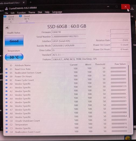Minimize the CrystalDiskInfo window
The height and width of the screenshot is (141, 136).
pos(108,7)
